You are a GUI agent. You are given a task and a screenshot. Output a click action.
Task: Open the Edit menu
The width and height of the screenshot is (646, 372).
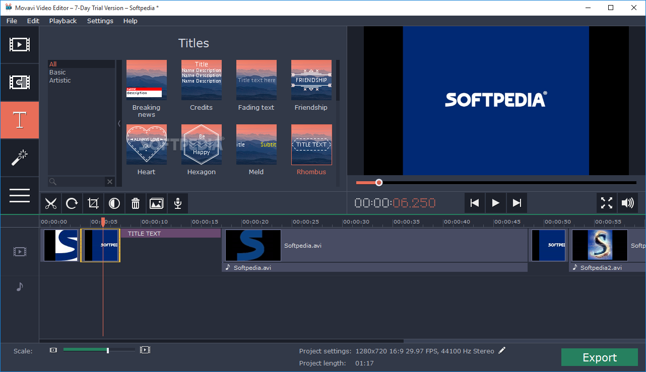point(33,21)
